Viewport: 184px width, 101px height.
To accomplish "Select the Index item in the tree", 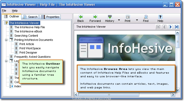I will coord(18,86).
